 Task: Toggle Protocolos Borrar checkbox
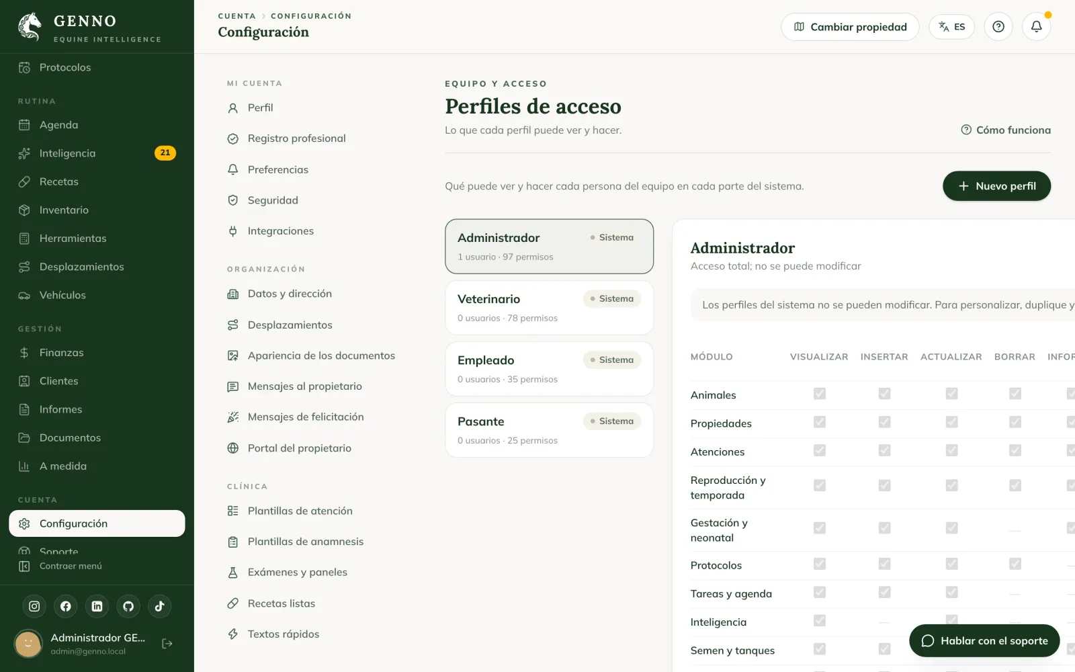1015,564
